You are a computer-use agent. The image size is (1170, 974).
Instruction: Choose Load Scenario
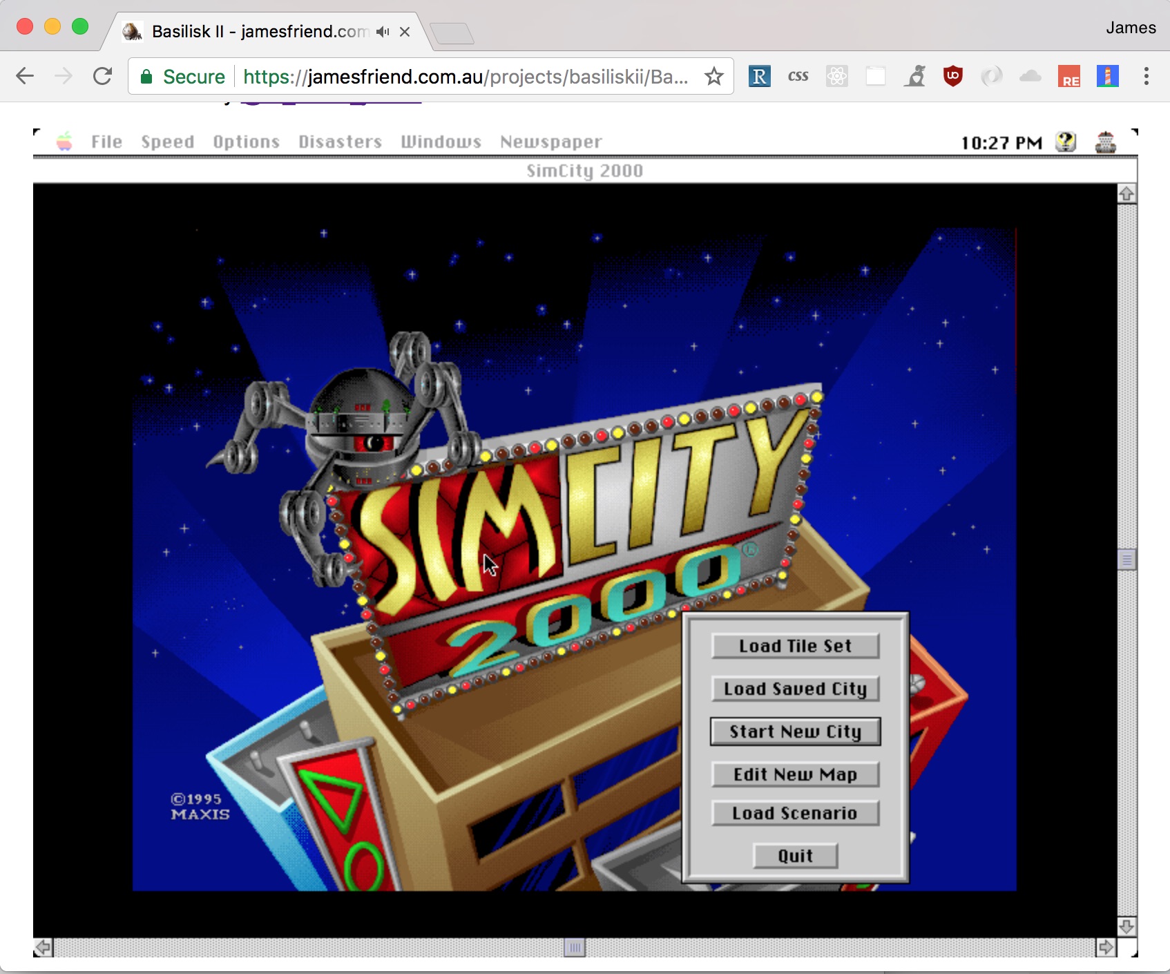click(795, 813)
